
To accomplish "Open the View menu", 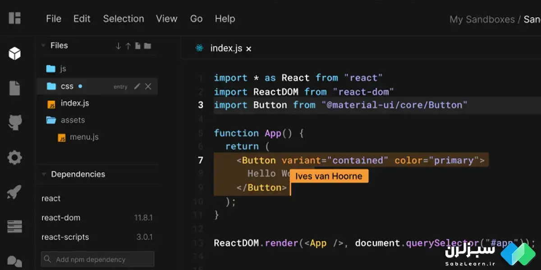I will [166, 19].
